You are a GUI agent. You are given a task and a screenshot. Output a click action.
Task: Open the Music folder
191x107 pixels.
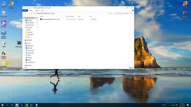coord(29,55)
